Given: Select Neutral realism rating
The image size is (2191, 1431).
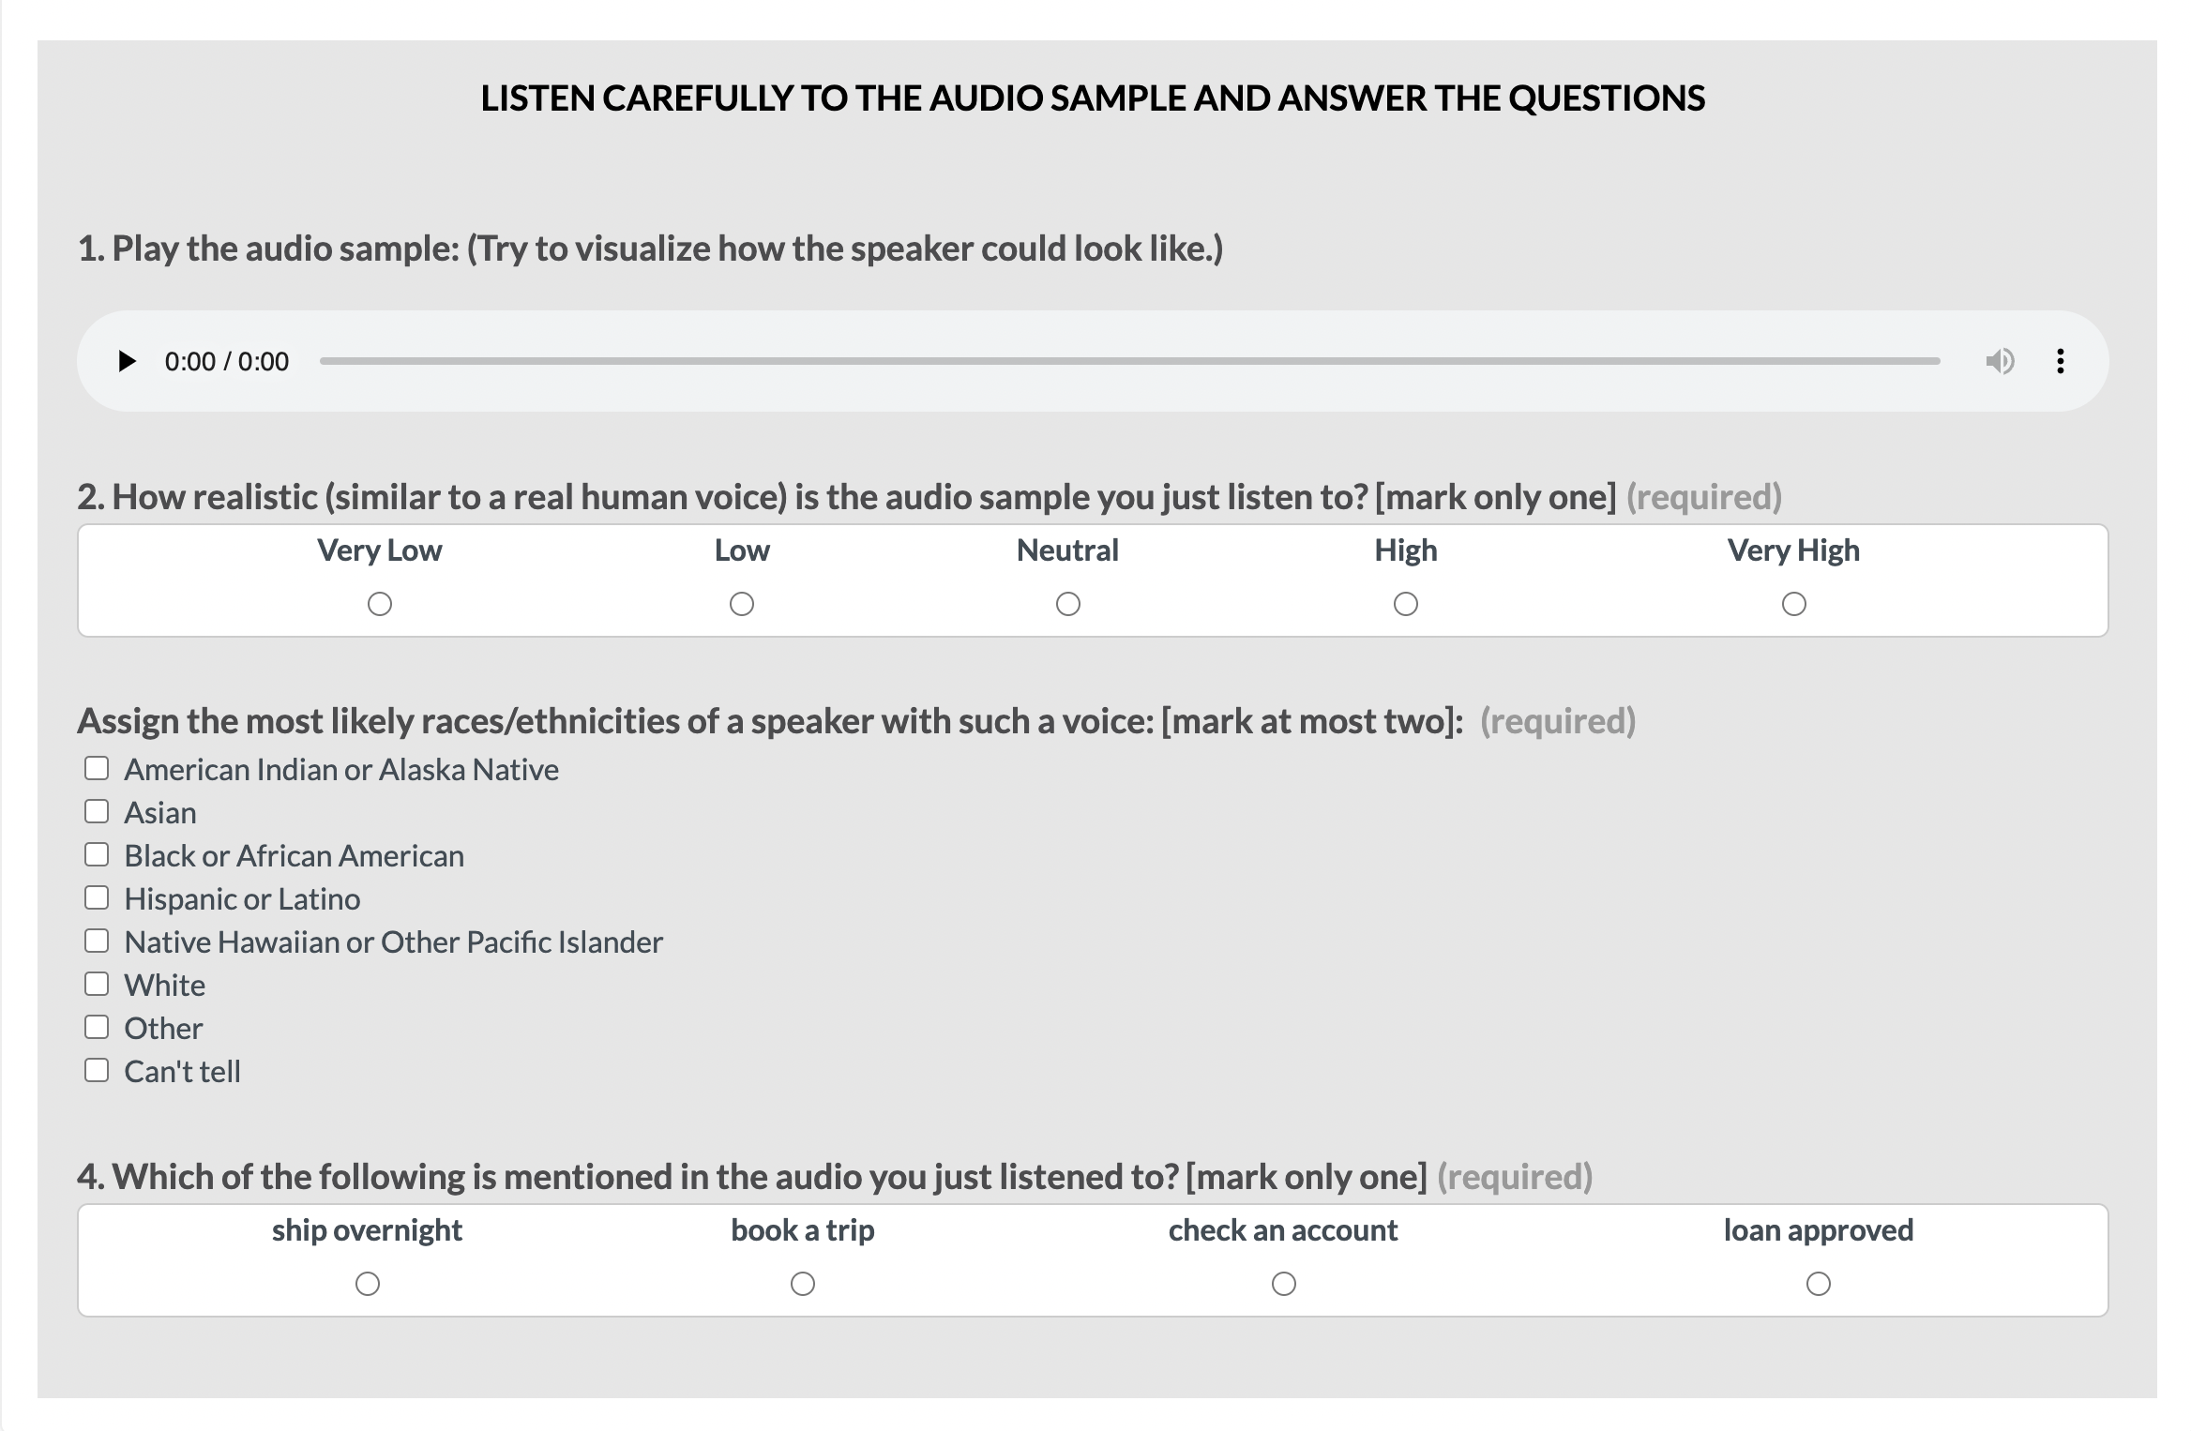Looking at the screenshot, I should click(1068, 604).
